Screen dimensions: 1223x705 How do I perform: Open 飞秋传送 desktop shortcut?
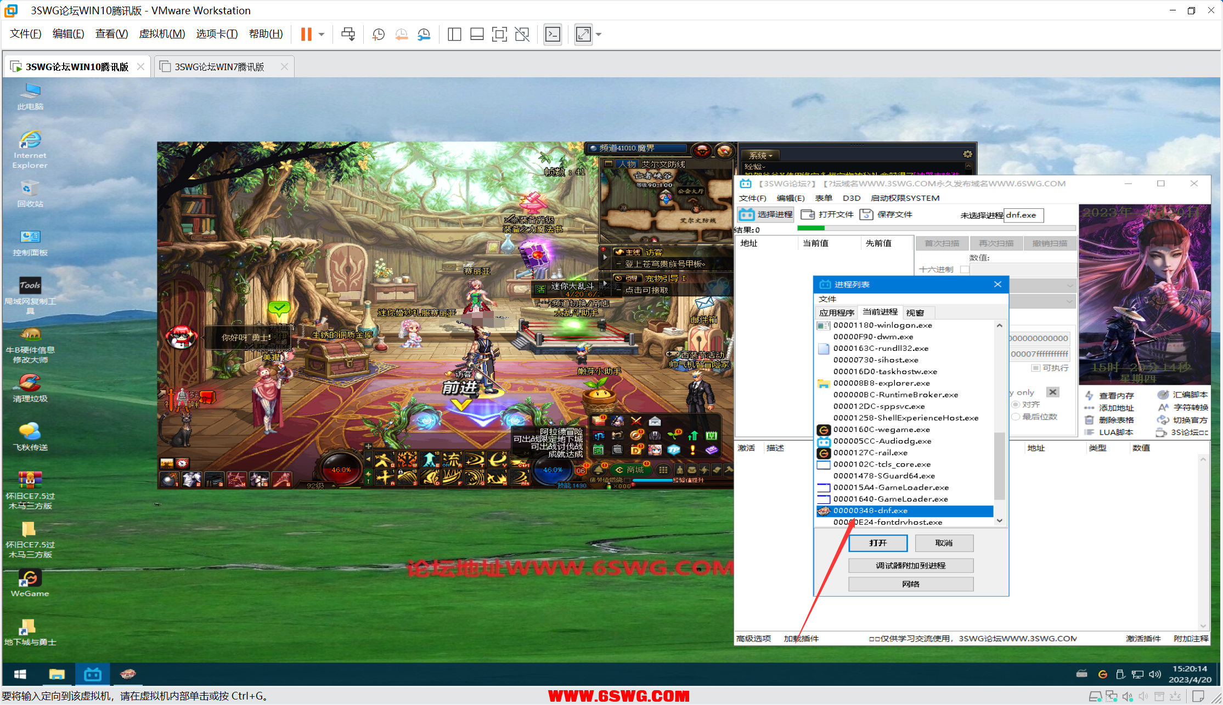[x=30, y=437]
